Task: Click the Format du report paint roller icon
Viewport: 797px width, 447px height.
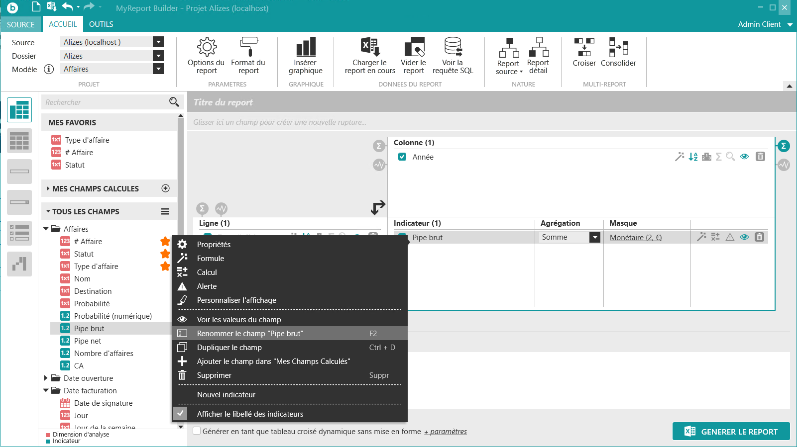Action: pos(248,47)
